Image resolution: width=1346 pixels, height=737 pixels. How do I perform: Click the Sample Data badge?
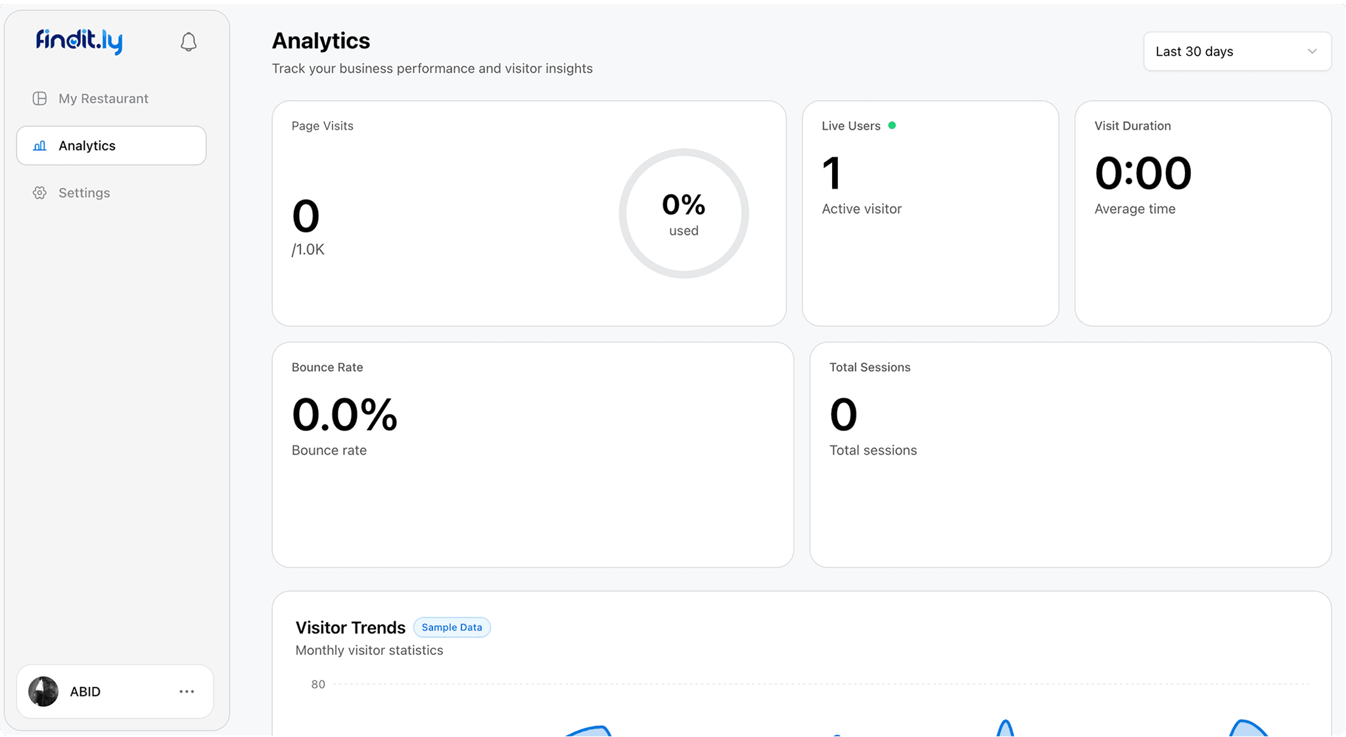click(452, 627)
